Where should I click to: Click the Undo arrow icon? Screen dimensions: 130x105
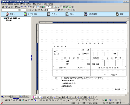(22, 7)
